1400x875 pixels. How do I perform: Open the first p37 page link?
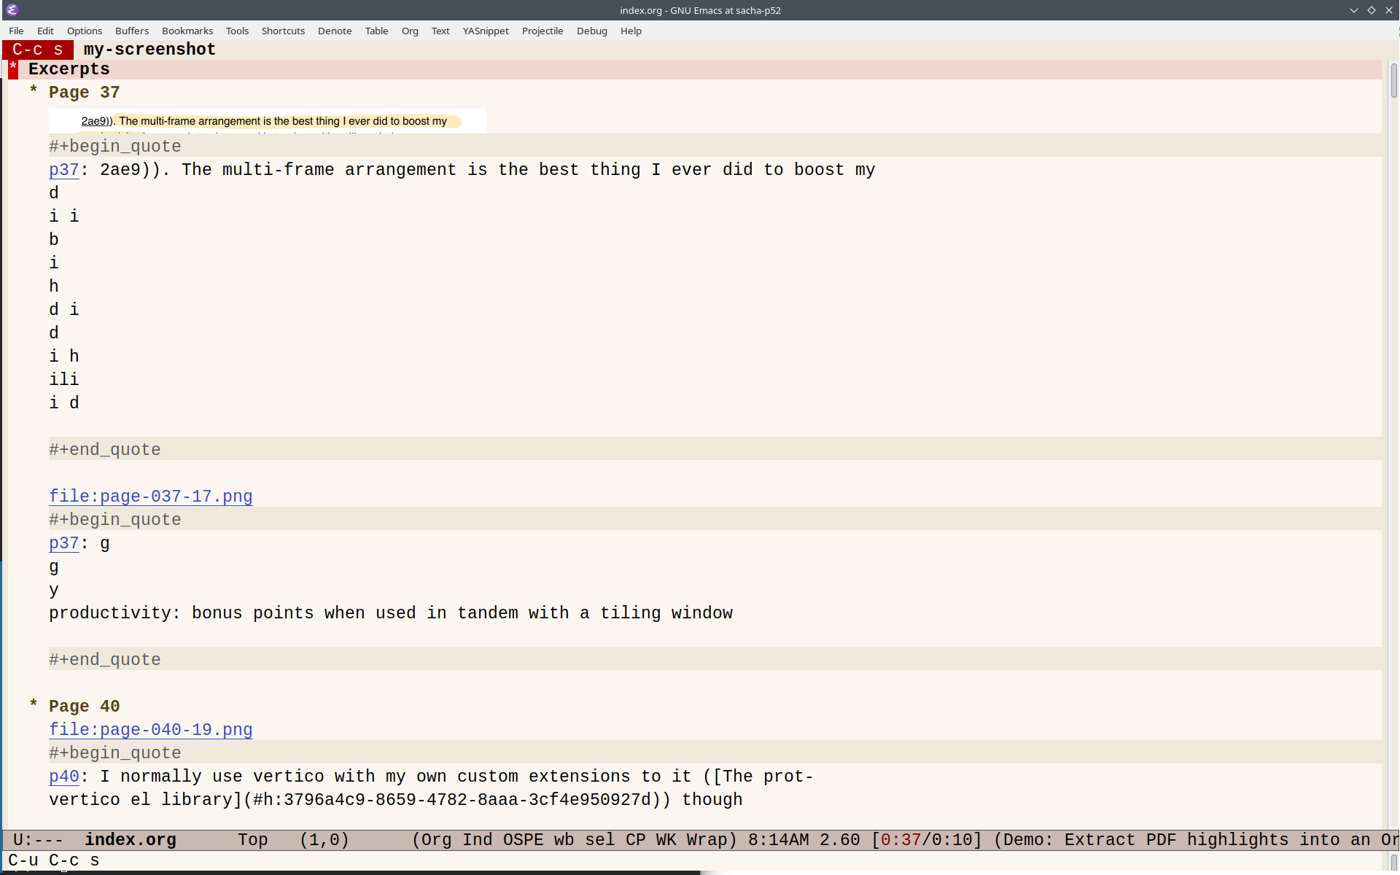63,170
